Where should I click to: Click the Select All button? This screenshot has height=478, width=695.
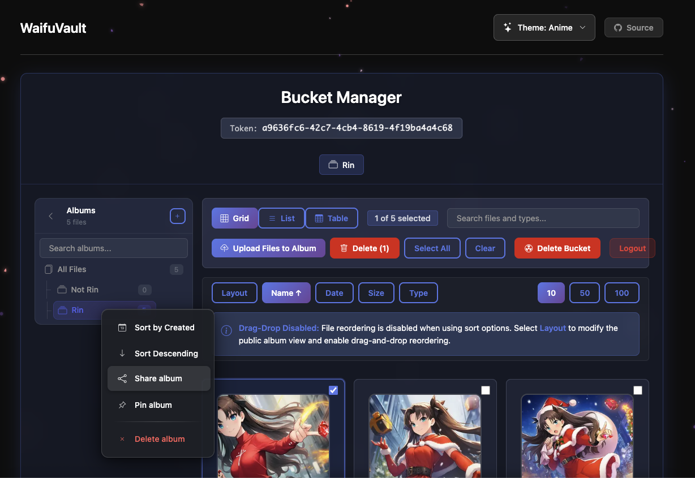pyautogui.click(x=432, y=248)
